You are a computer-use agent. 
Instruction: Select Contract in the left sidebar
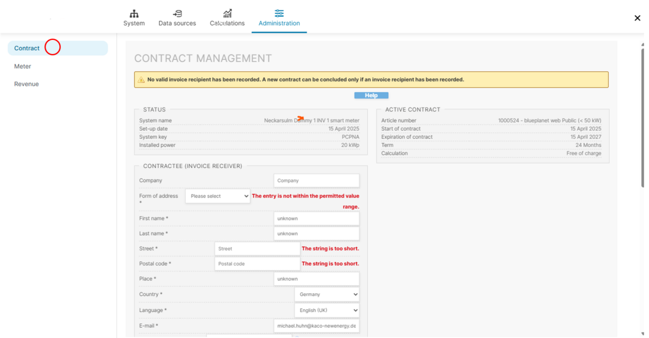[27, 48]
